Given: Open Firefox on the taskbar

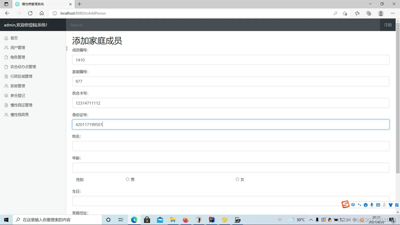Looking at the screenshot, I should [186, 220].
